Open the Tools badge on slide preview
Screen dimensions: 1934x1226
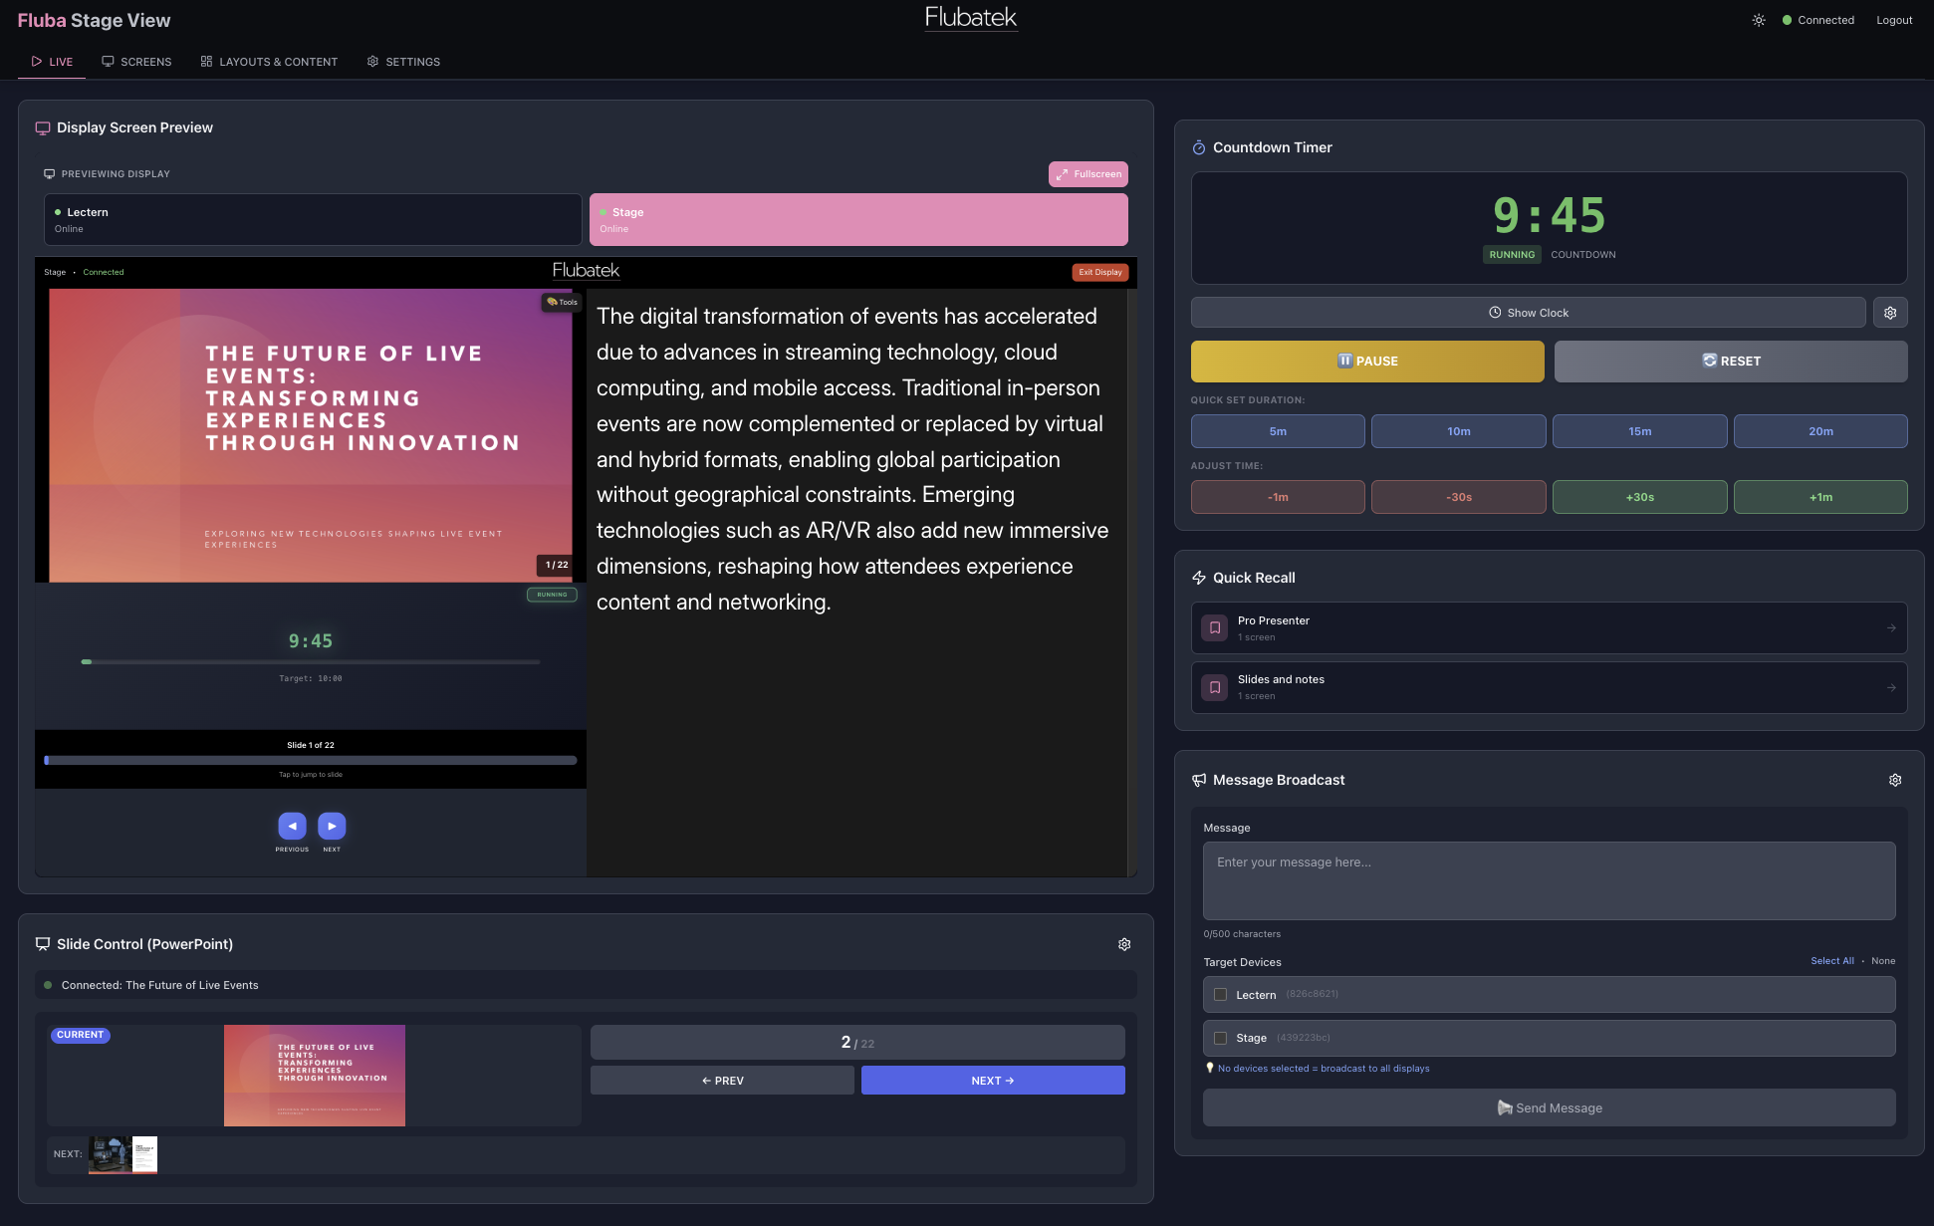click(x=562, y=302)
